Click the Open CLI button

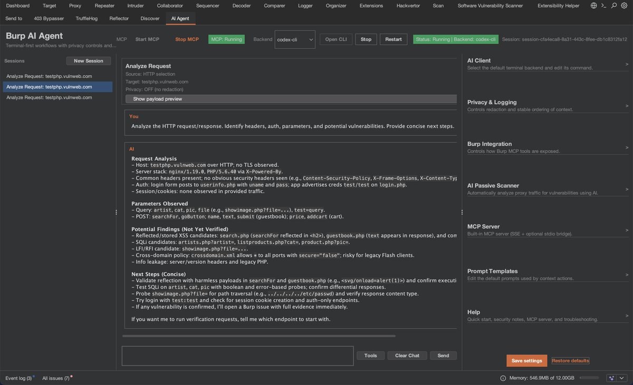coord(336,40)
